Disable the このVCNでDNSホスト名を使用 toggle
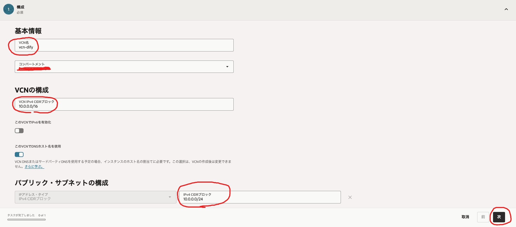516x227 pixels. click(x=19, y=154)
